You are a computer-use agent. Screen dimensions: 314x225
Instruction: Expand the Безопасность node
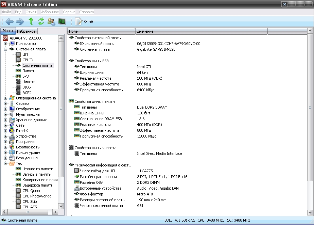5,147
